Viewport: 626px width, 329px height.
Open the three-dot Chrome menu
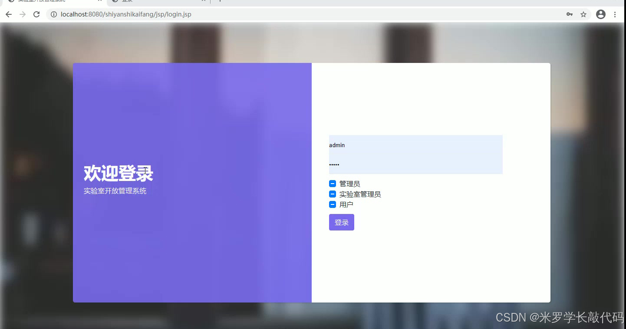[616, 14]
